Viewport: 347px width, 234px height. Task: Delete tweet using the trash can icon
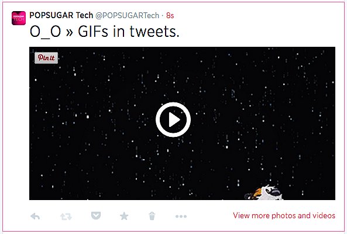pos(152,216)
